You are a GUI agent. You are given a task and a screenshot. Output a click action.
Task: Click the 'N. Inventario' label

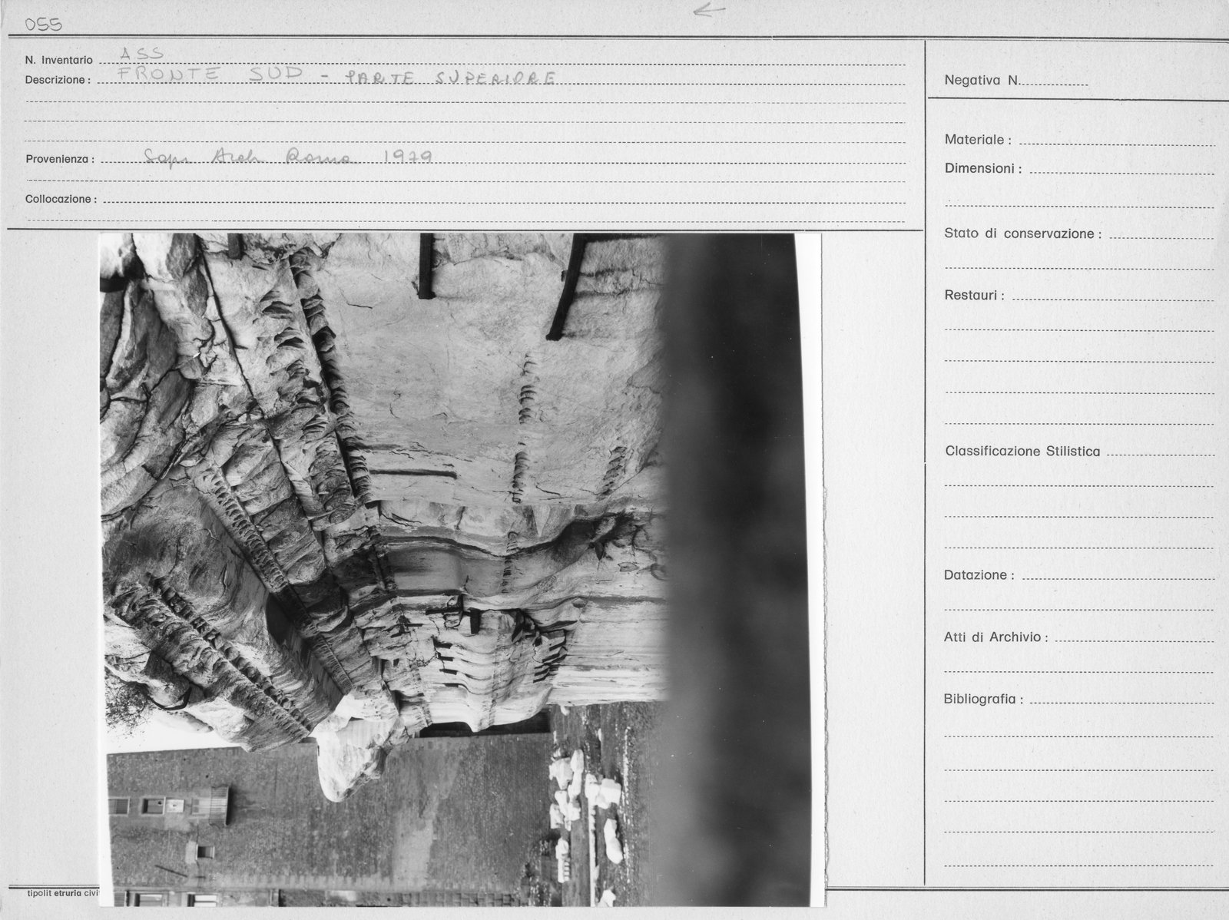59,60
